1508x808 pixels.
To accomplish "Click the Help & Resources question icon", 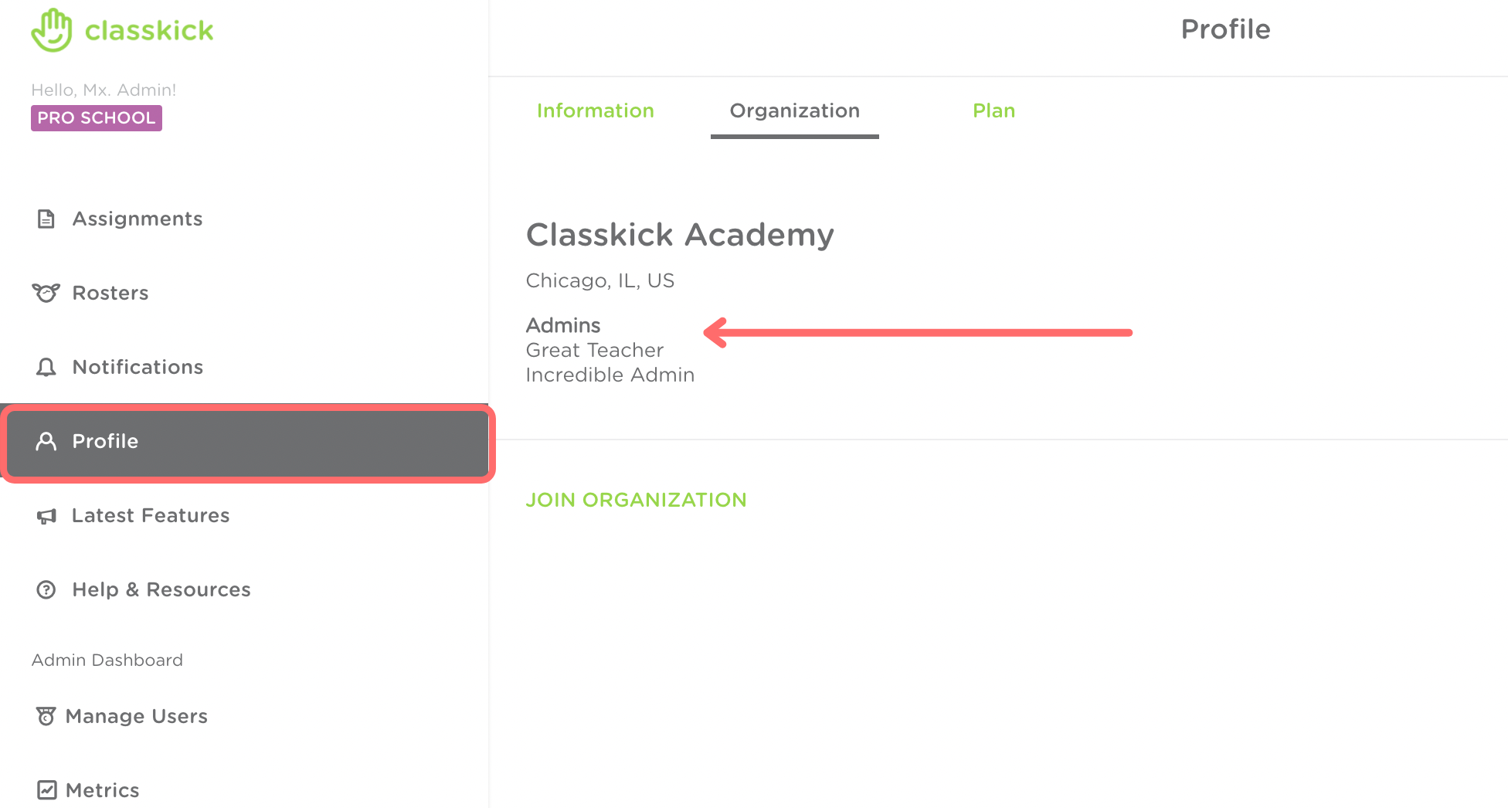I will pyautogui.click(x=46, y=590).
